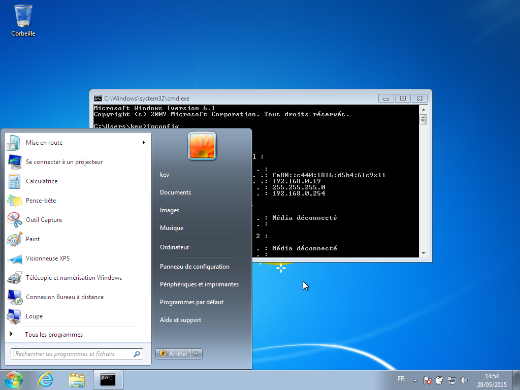Click the volume speaker tray icon
This screenshot has width=520, height=390.
click(464, 380)
